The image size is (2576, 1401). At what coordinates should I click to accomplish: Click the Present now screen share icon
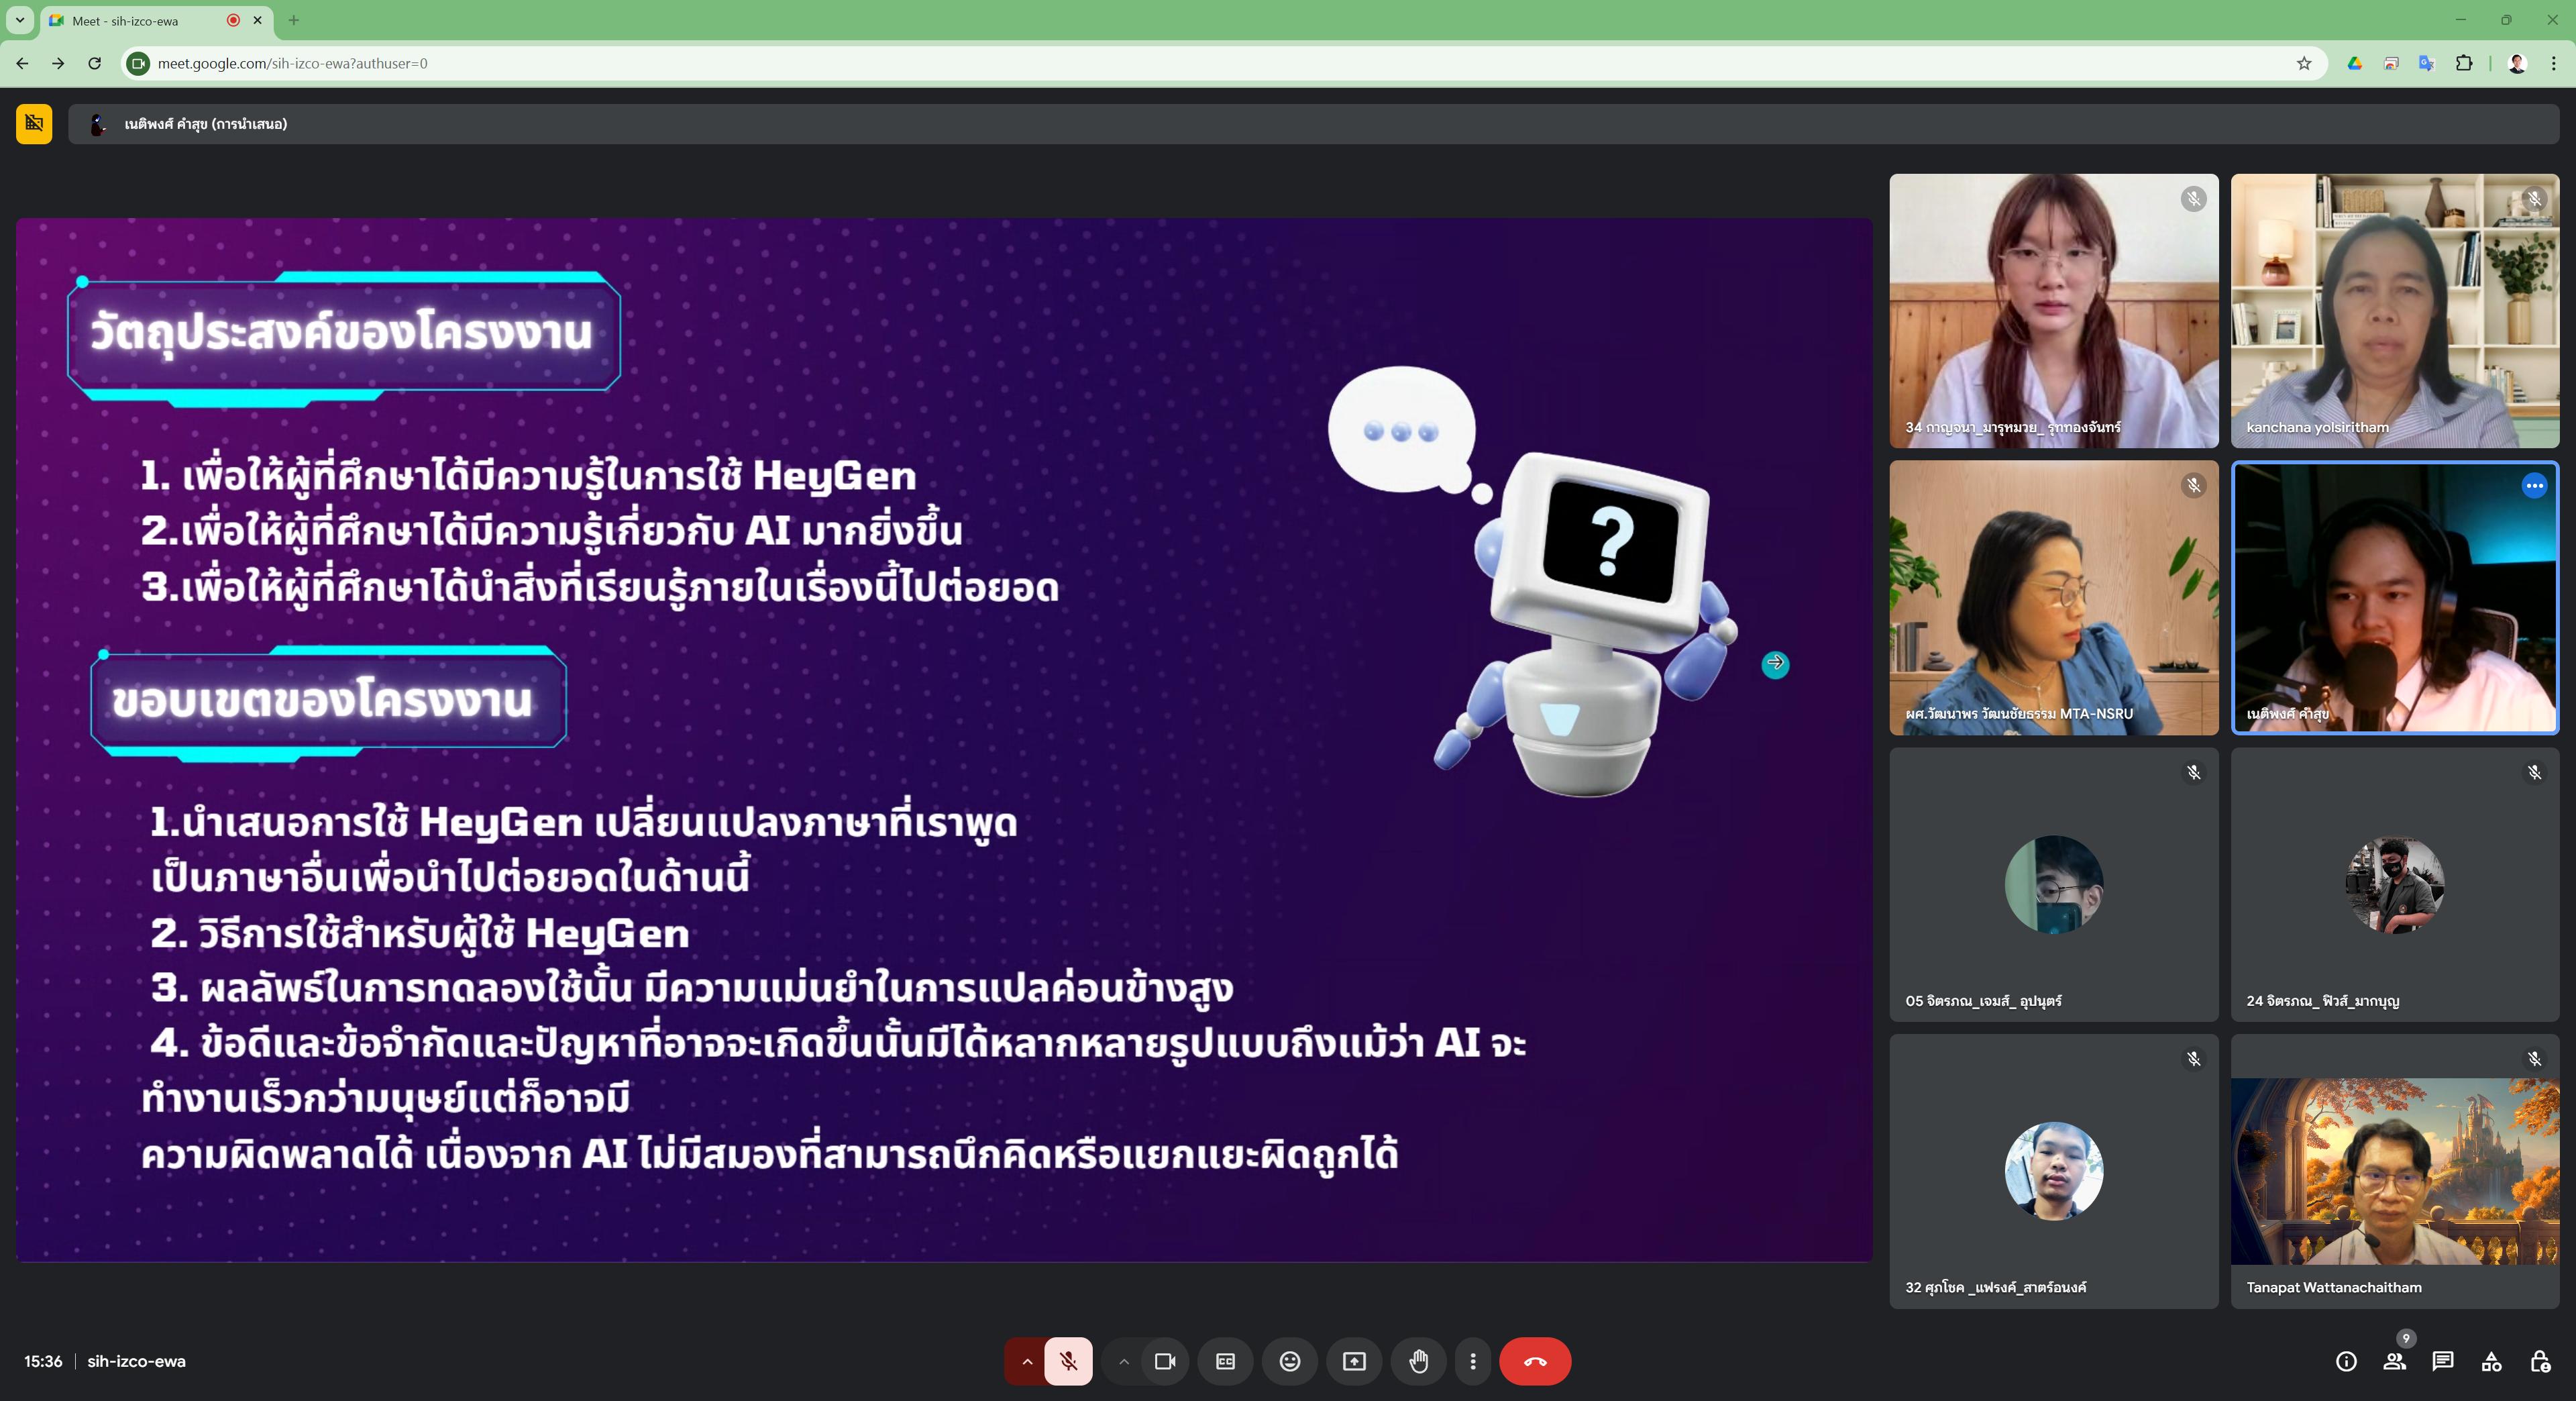click(x=1354, y=1361)
